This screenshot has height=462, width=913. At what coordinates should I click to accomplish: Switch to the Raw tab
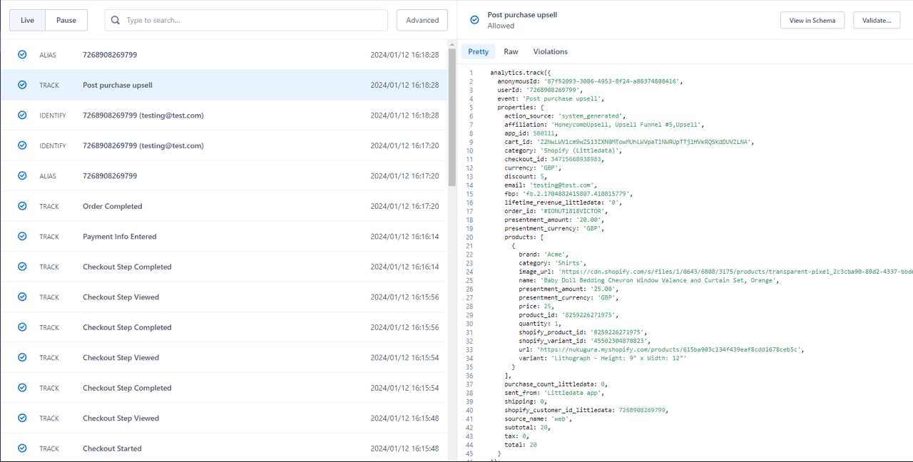[511, 51]
